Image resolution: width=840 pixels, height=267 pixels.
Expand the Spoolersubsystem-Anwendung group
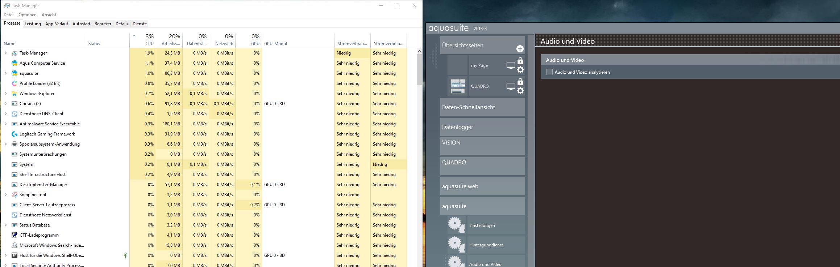coord(6,144)
